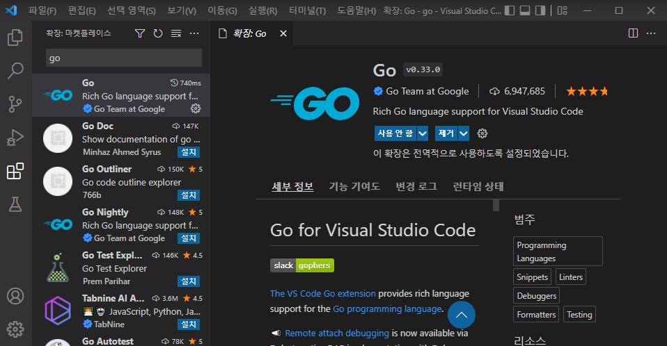Click the scroll-to-top arrow button
This screenshot has width=667, height=346.
point(461,315)
